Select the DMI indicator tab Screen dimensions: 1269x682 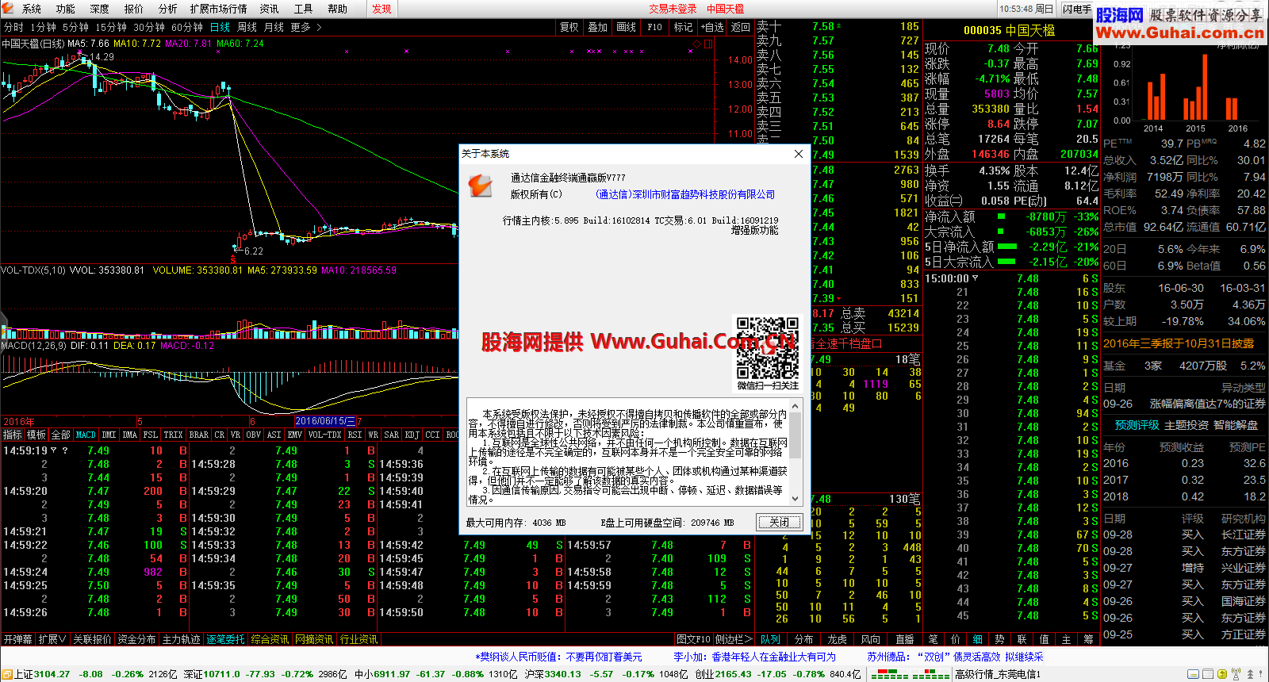pos(109,435)
